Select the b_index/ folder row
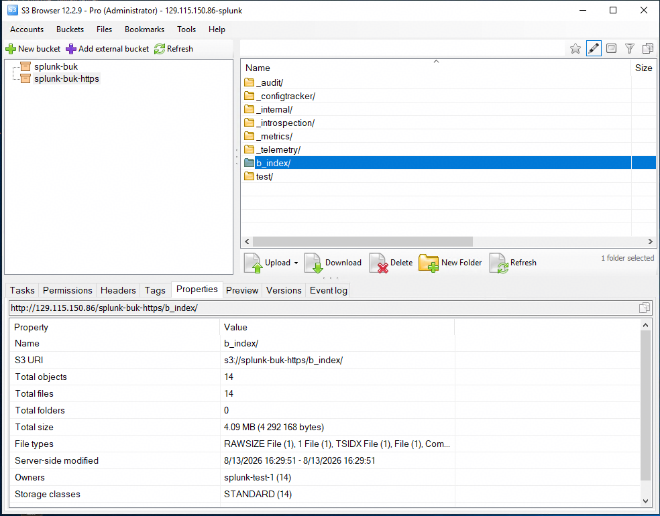660x516 pixels. coord(450,163)
